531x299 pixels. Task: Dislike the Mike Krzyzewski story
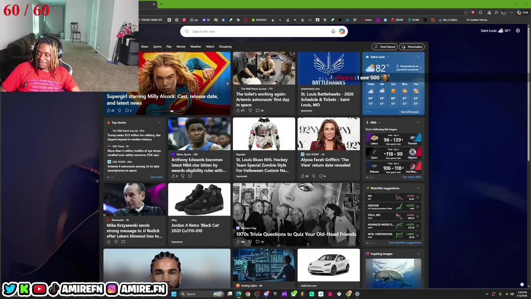point(116,242)
